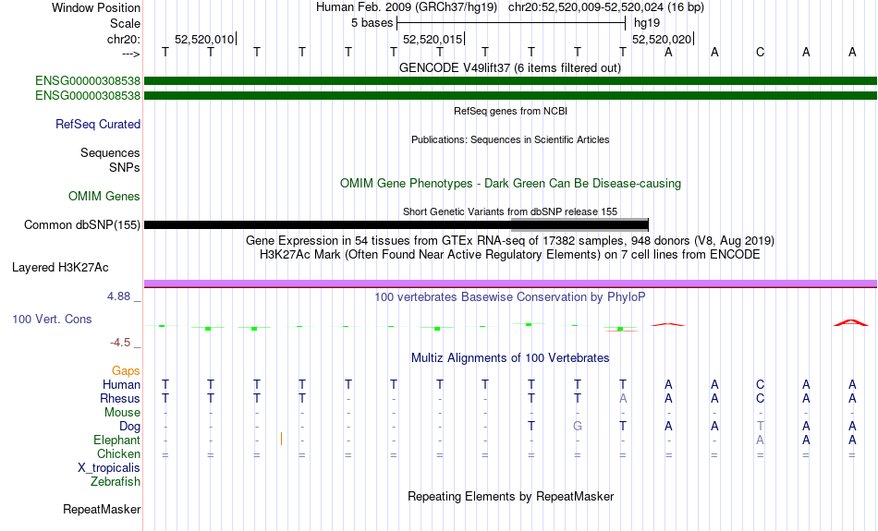
Task: Click the 4.88 upper conservation scale value
Action: tap(118, 296)
